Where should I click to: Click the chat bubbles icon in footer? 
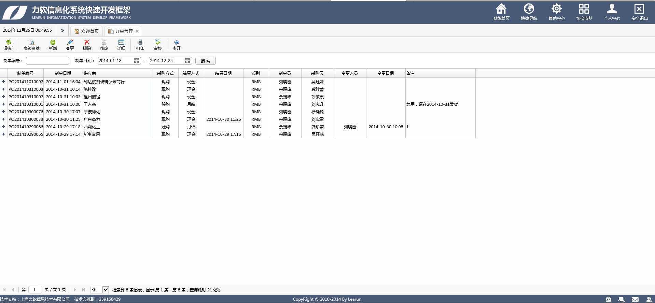coord(622,299)
